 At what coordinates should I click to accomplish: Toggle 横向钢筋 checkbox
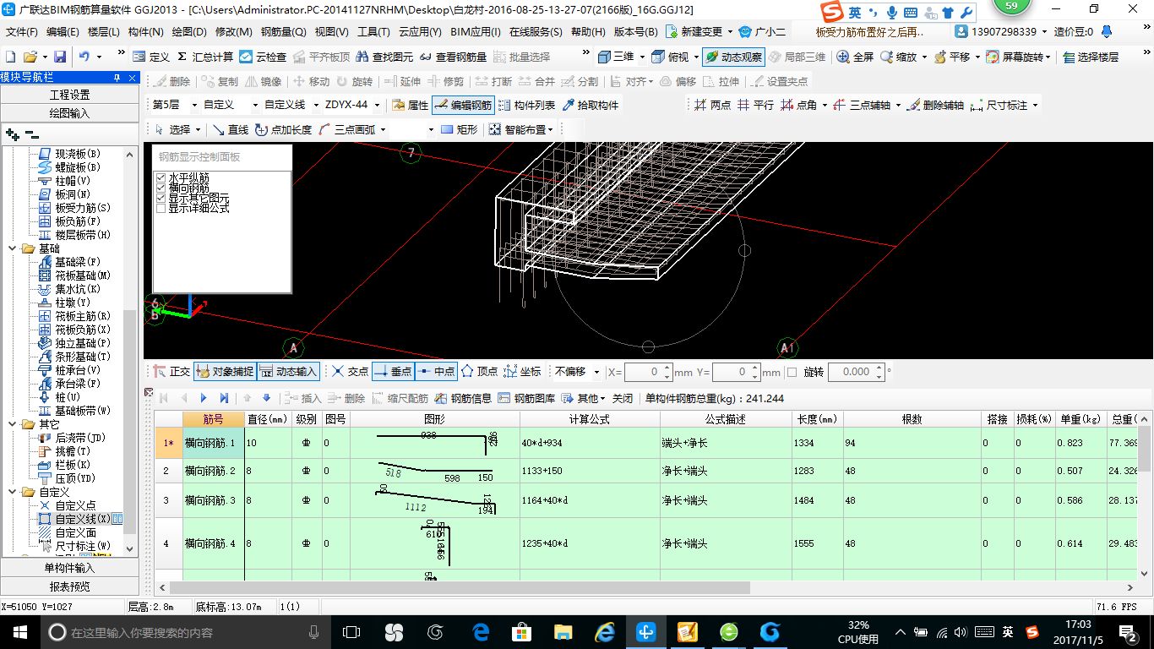point(161,188)
